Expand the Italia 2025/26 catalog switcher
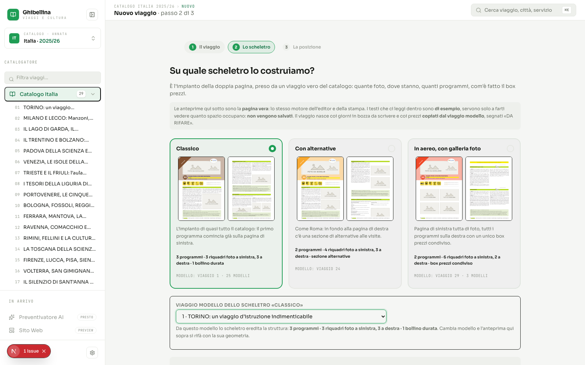Screen dimensions: 585x365 coord(53,38)
